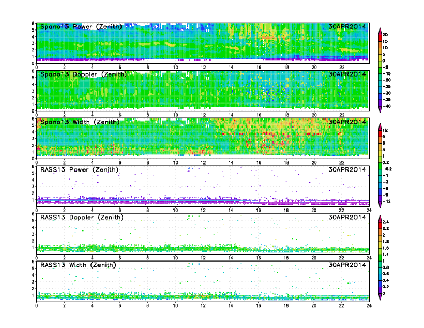Select the 30APR2014 date in RASS13 Doppler panel
This screenshot has height=328, width=424.
pyautogui.click(x=347, y=217)
